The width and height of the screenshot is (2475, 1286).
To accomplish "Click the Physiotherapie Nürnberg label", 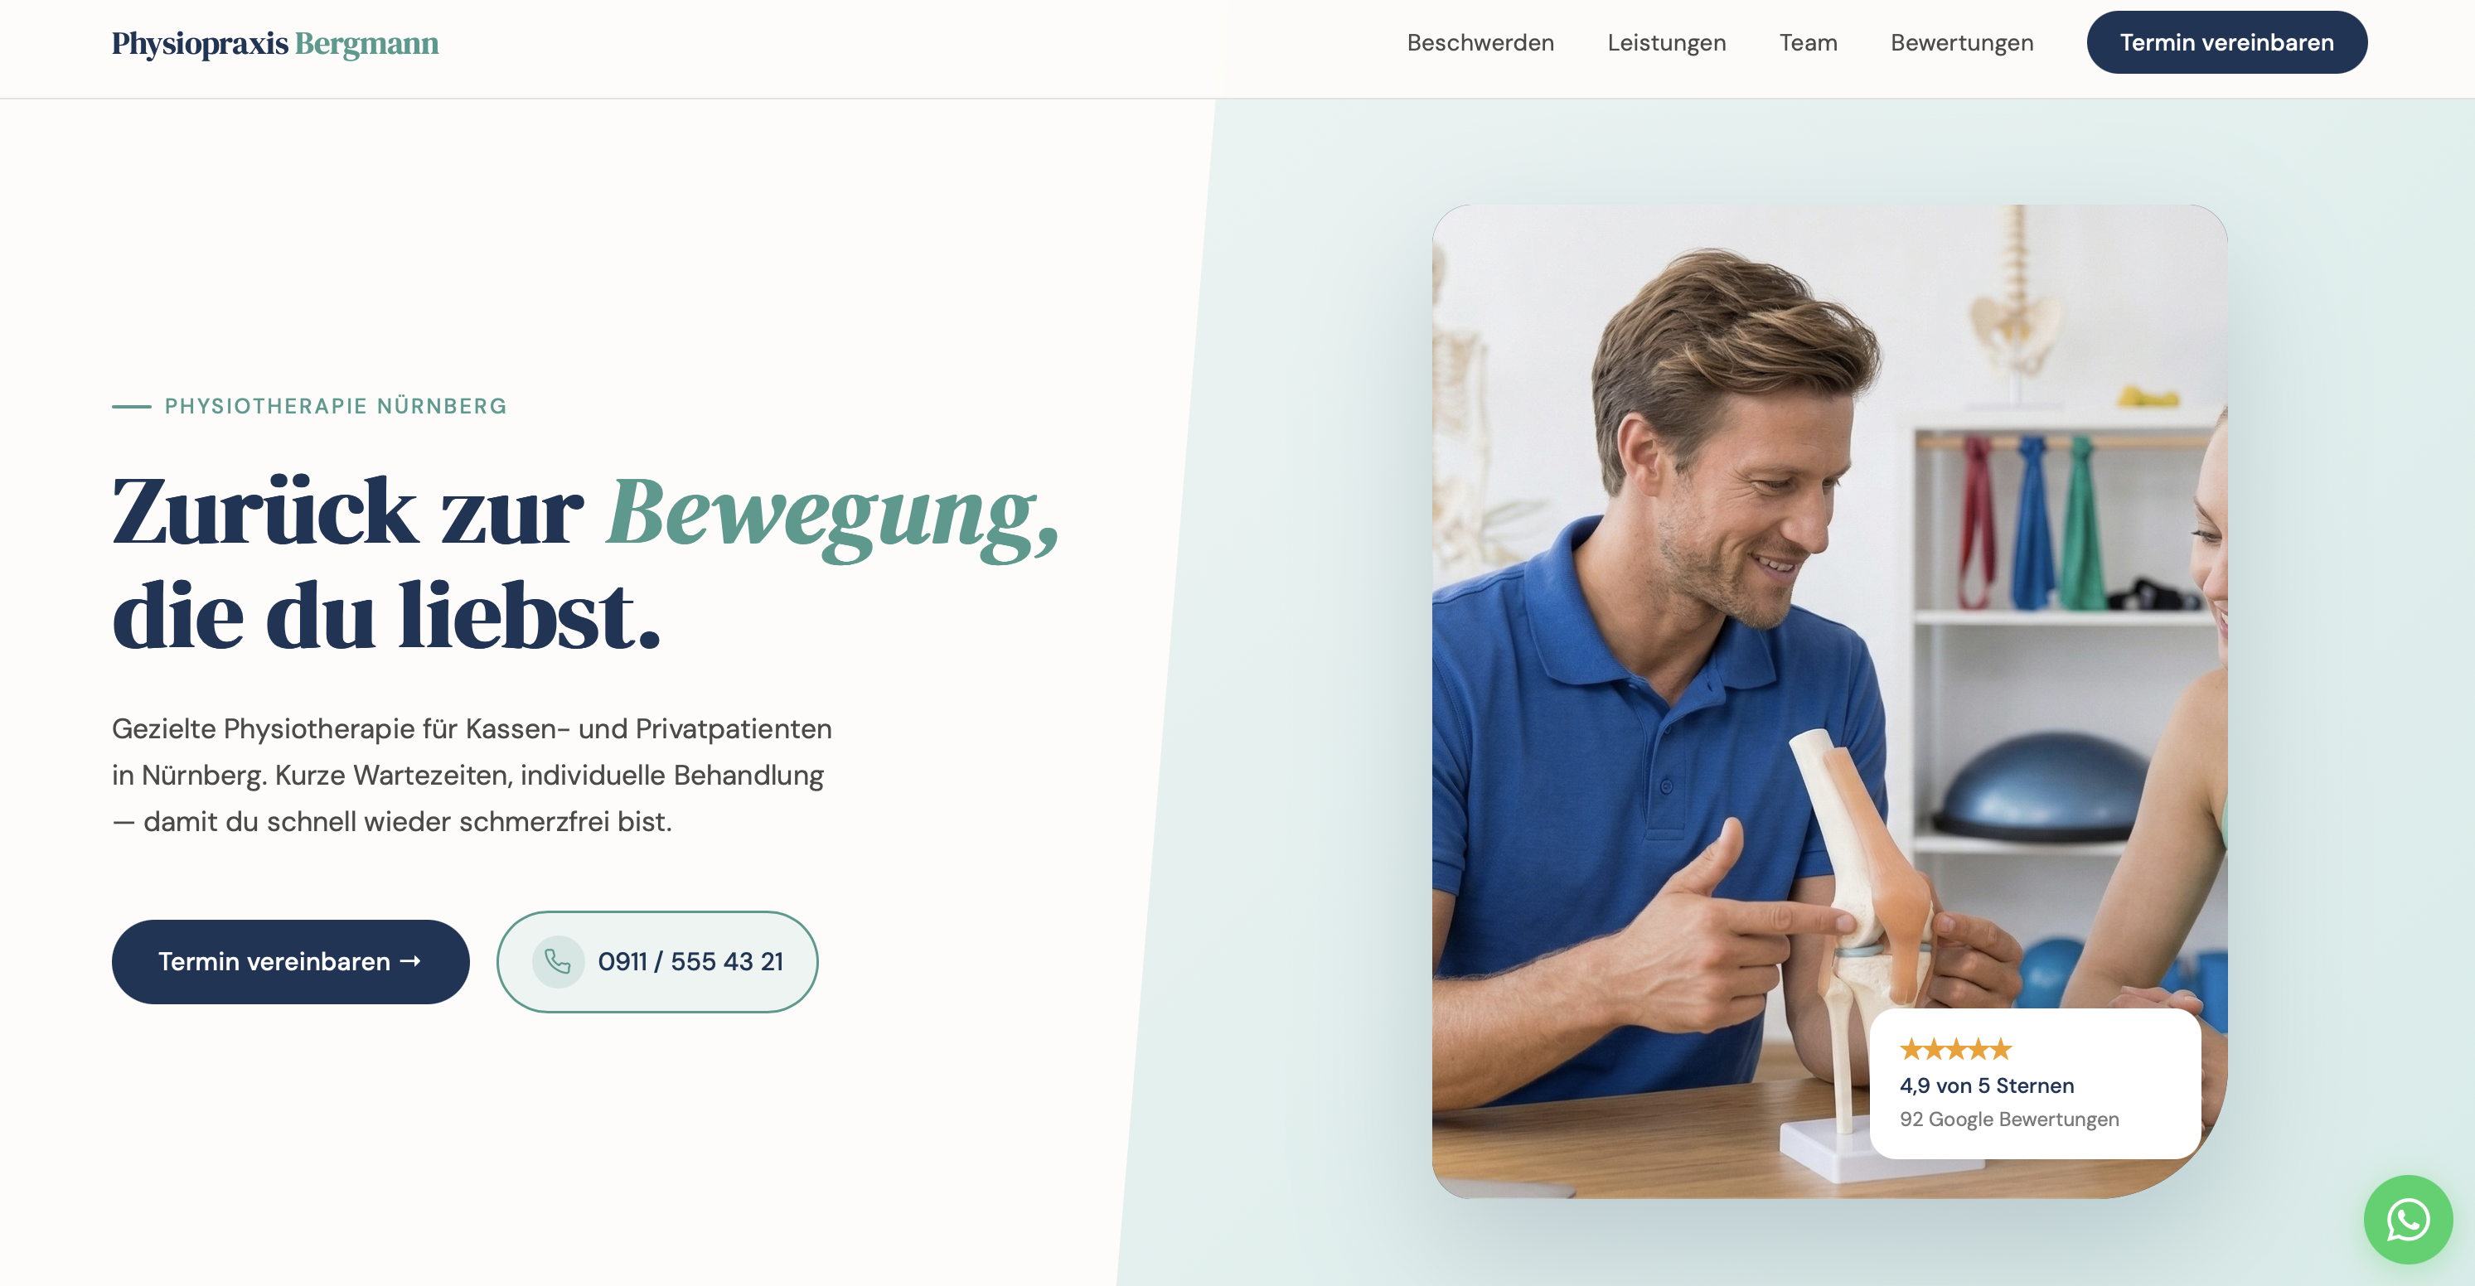I will point(336,406).
